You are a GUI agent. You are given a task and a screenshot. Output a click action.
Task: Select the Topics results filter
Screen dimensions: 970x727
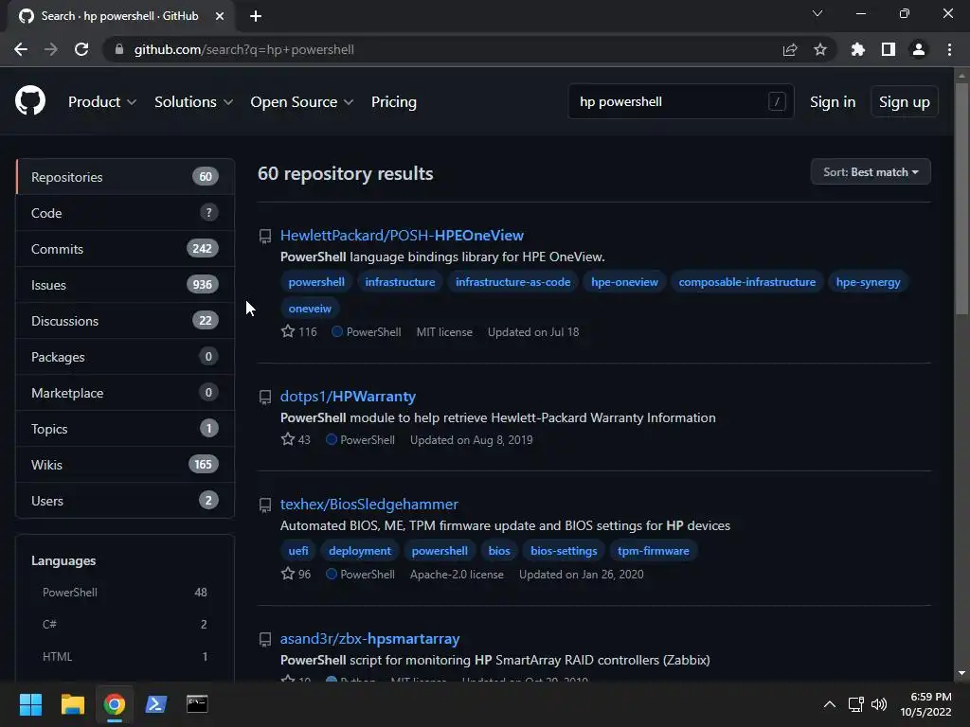click(125, 429)
